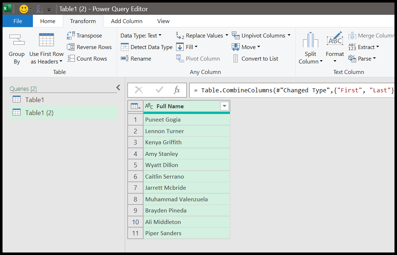Click the Rename column icon
The width and height of the screenshot is (397, 255).
pyautogui.click(x=125, y=58)
